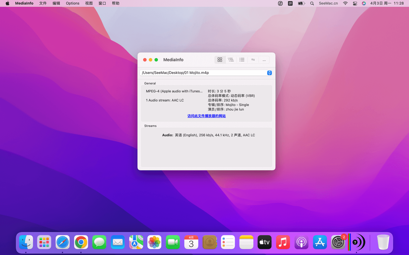409x255 pixels.
Task: Open the more options ellipsis button
Action: (264, 60)
